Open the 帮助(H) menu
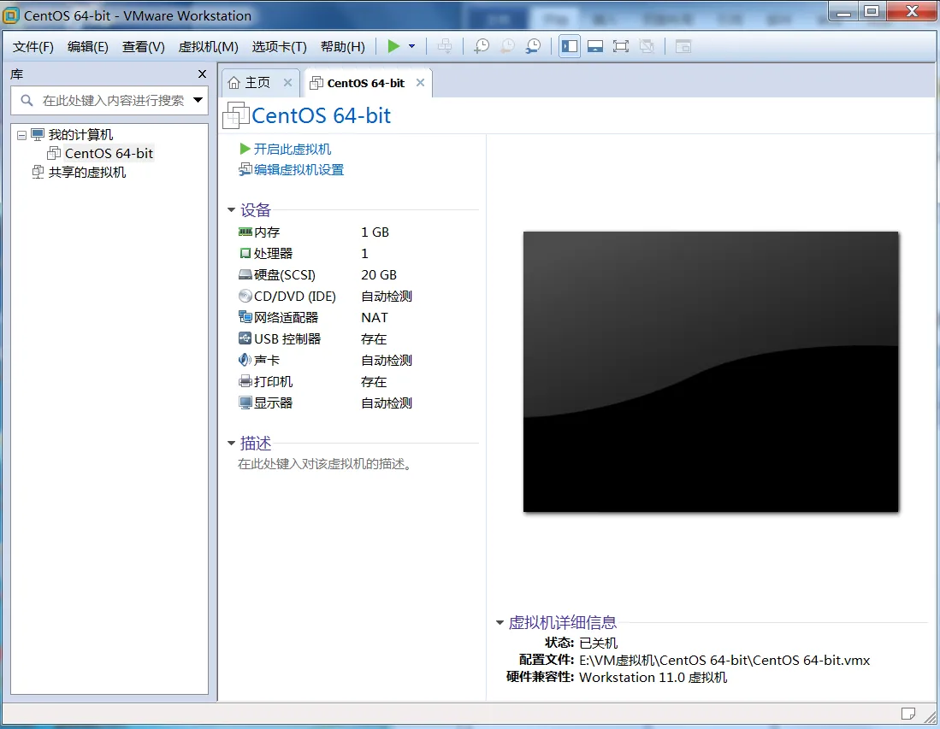This screenshot has height=729, width=940. coord(342,47)
